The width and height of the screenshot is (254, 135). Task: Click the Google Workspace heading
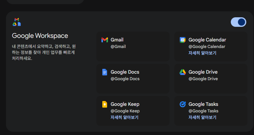click(x=40, y=36)
